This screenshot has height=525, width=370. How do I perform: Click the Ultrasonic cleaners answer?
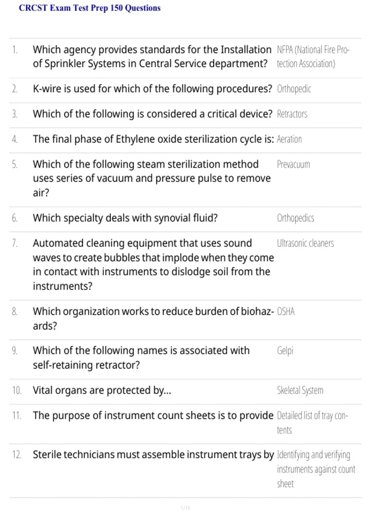[x=305, y=243]
